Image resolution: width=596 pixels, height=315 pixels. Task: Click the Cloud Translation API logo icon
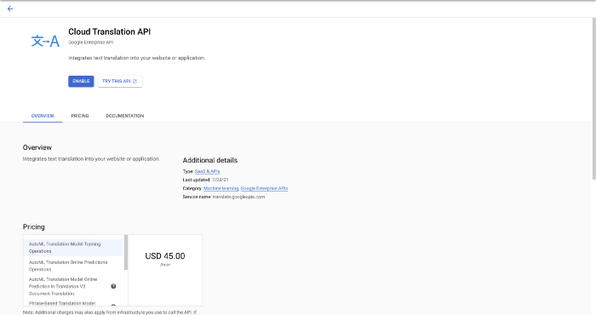[x=45, y=41]
